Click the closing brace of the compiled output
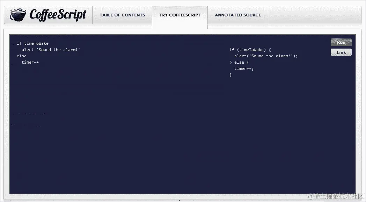Screen dimensions: 366x202 point(231,75)
